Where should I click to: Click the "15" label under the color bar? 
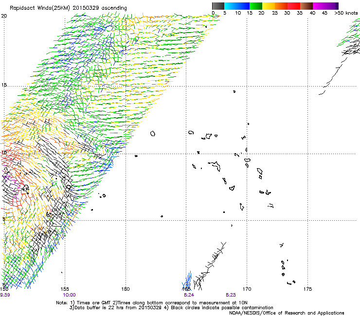pyautogui.click(x=250, y=13)
